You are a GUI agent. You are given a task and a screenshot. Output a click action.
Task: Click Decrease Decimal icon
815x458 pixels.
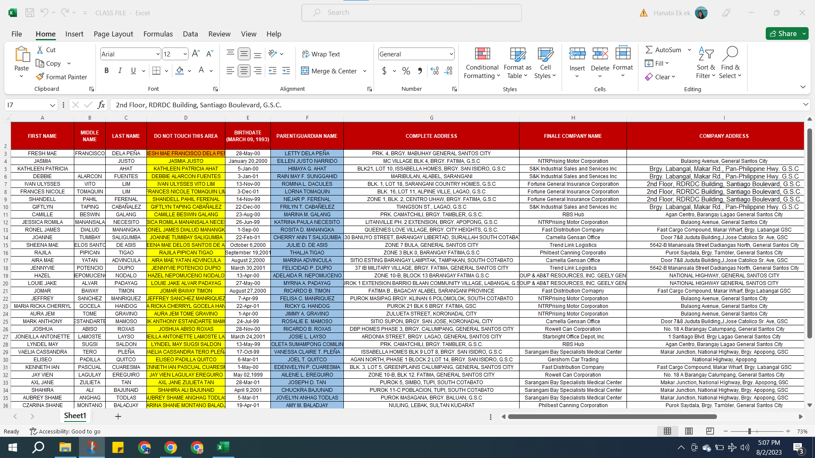(x=449, y=71)
